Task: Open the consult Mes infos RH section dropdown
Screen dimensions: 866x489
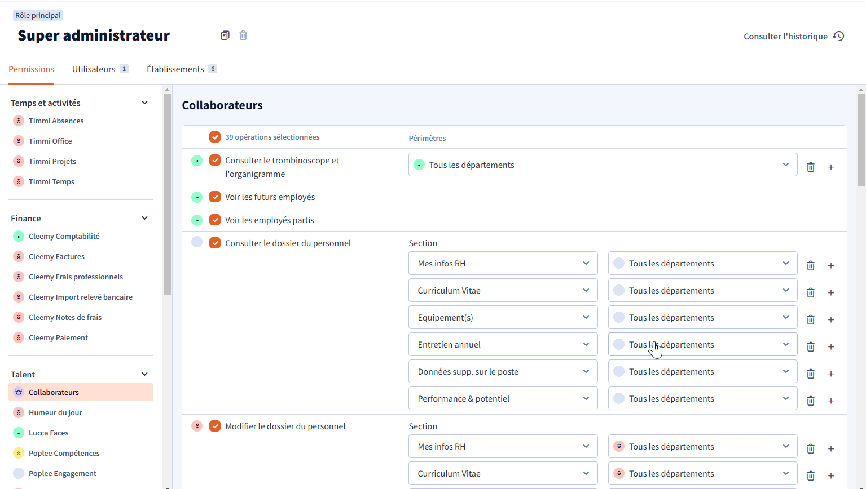Action: [x=503, y=263]
